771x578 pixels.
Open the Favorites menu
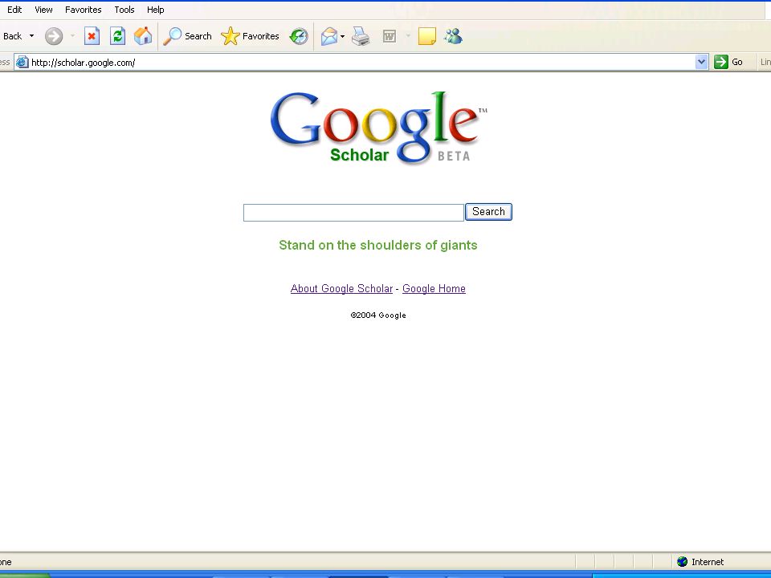click(83, 10)
